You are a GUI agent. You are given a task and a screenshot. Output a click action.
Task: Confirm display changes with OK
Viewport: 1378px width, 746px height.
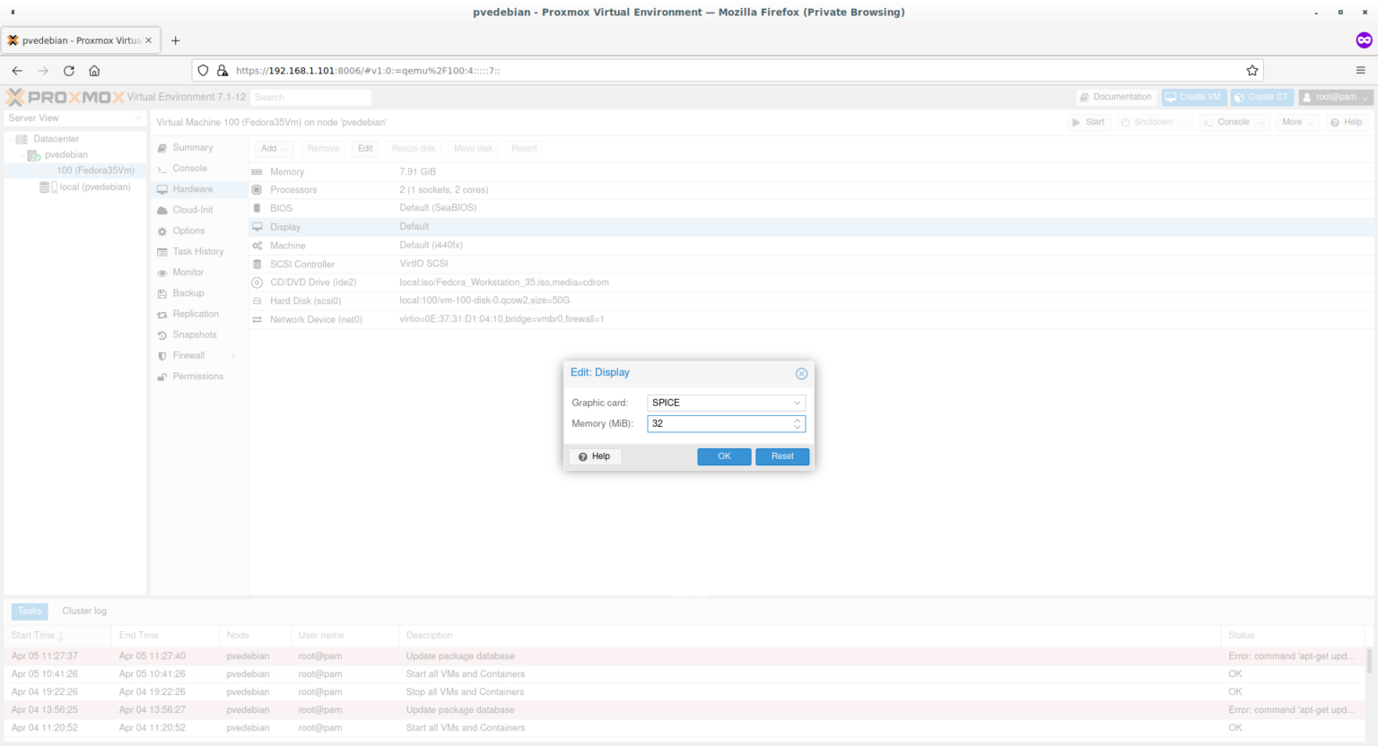[724, 456]
